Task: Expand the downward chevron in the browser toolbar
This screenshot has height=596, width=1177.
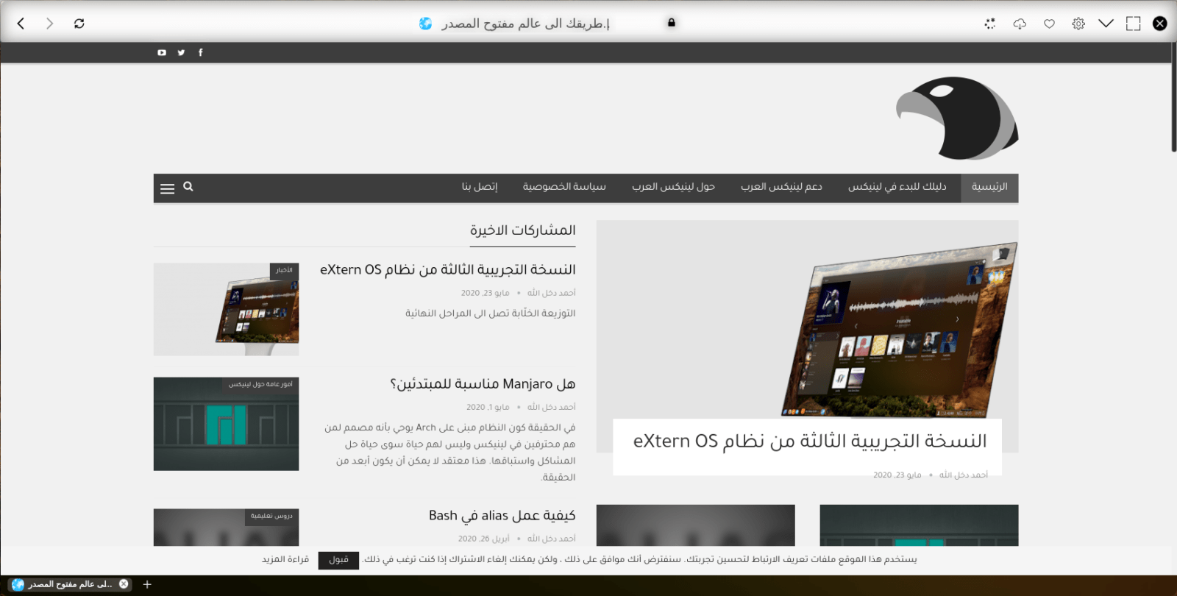Action: pos(1106,24)
